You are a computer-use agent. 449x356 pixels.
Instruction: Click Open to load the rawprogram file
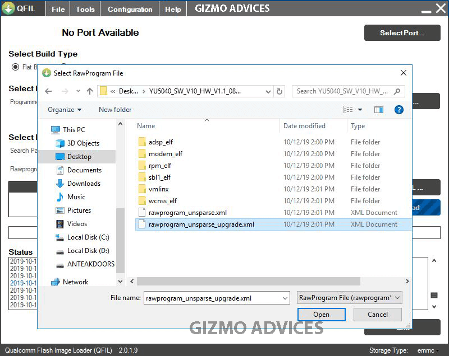point(321,315)
